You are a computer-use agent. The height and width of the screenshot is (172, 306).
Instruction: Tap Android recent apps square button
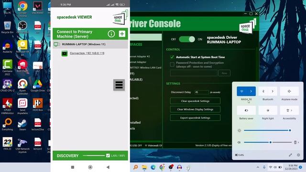click(73, 167)
